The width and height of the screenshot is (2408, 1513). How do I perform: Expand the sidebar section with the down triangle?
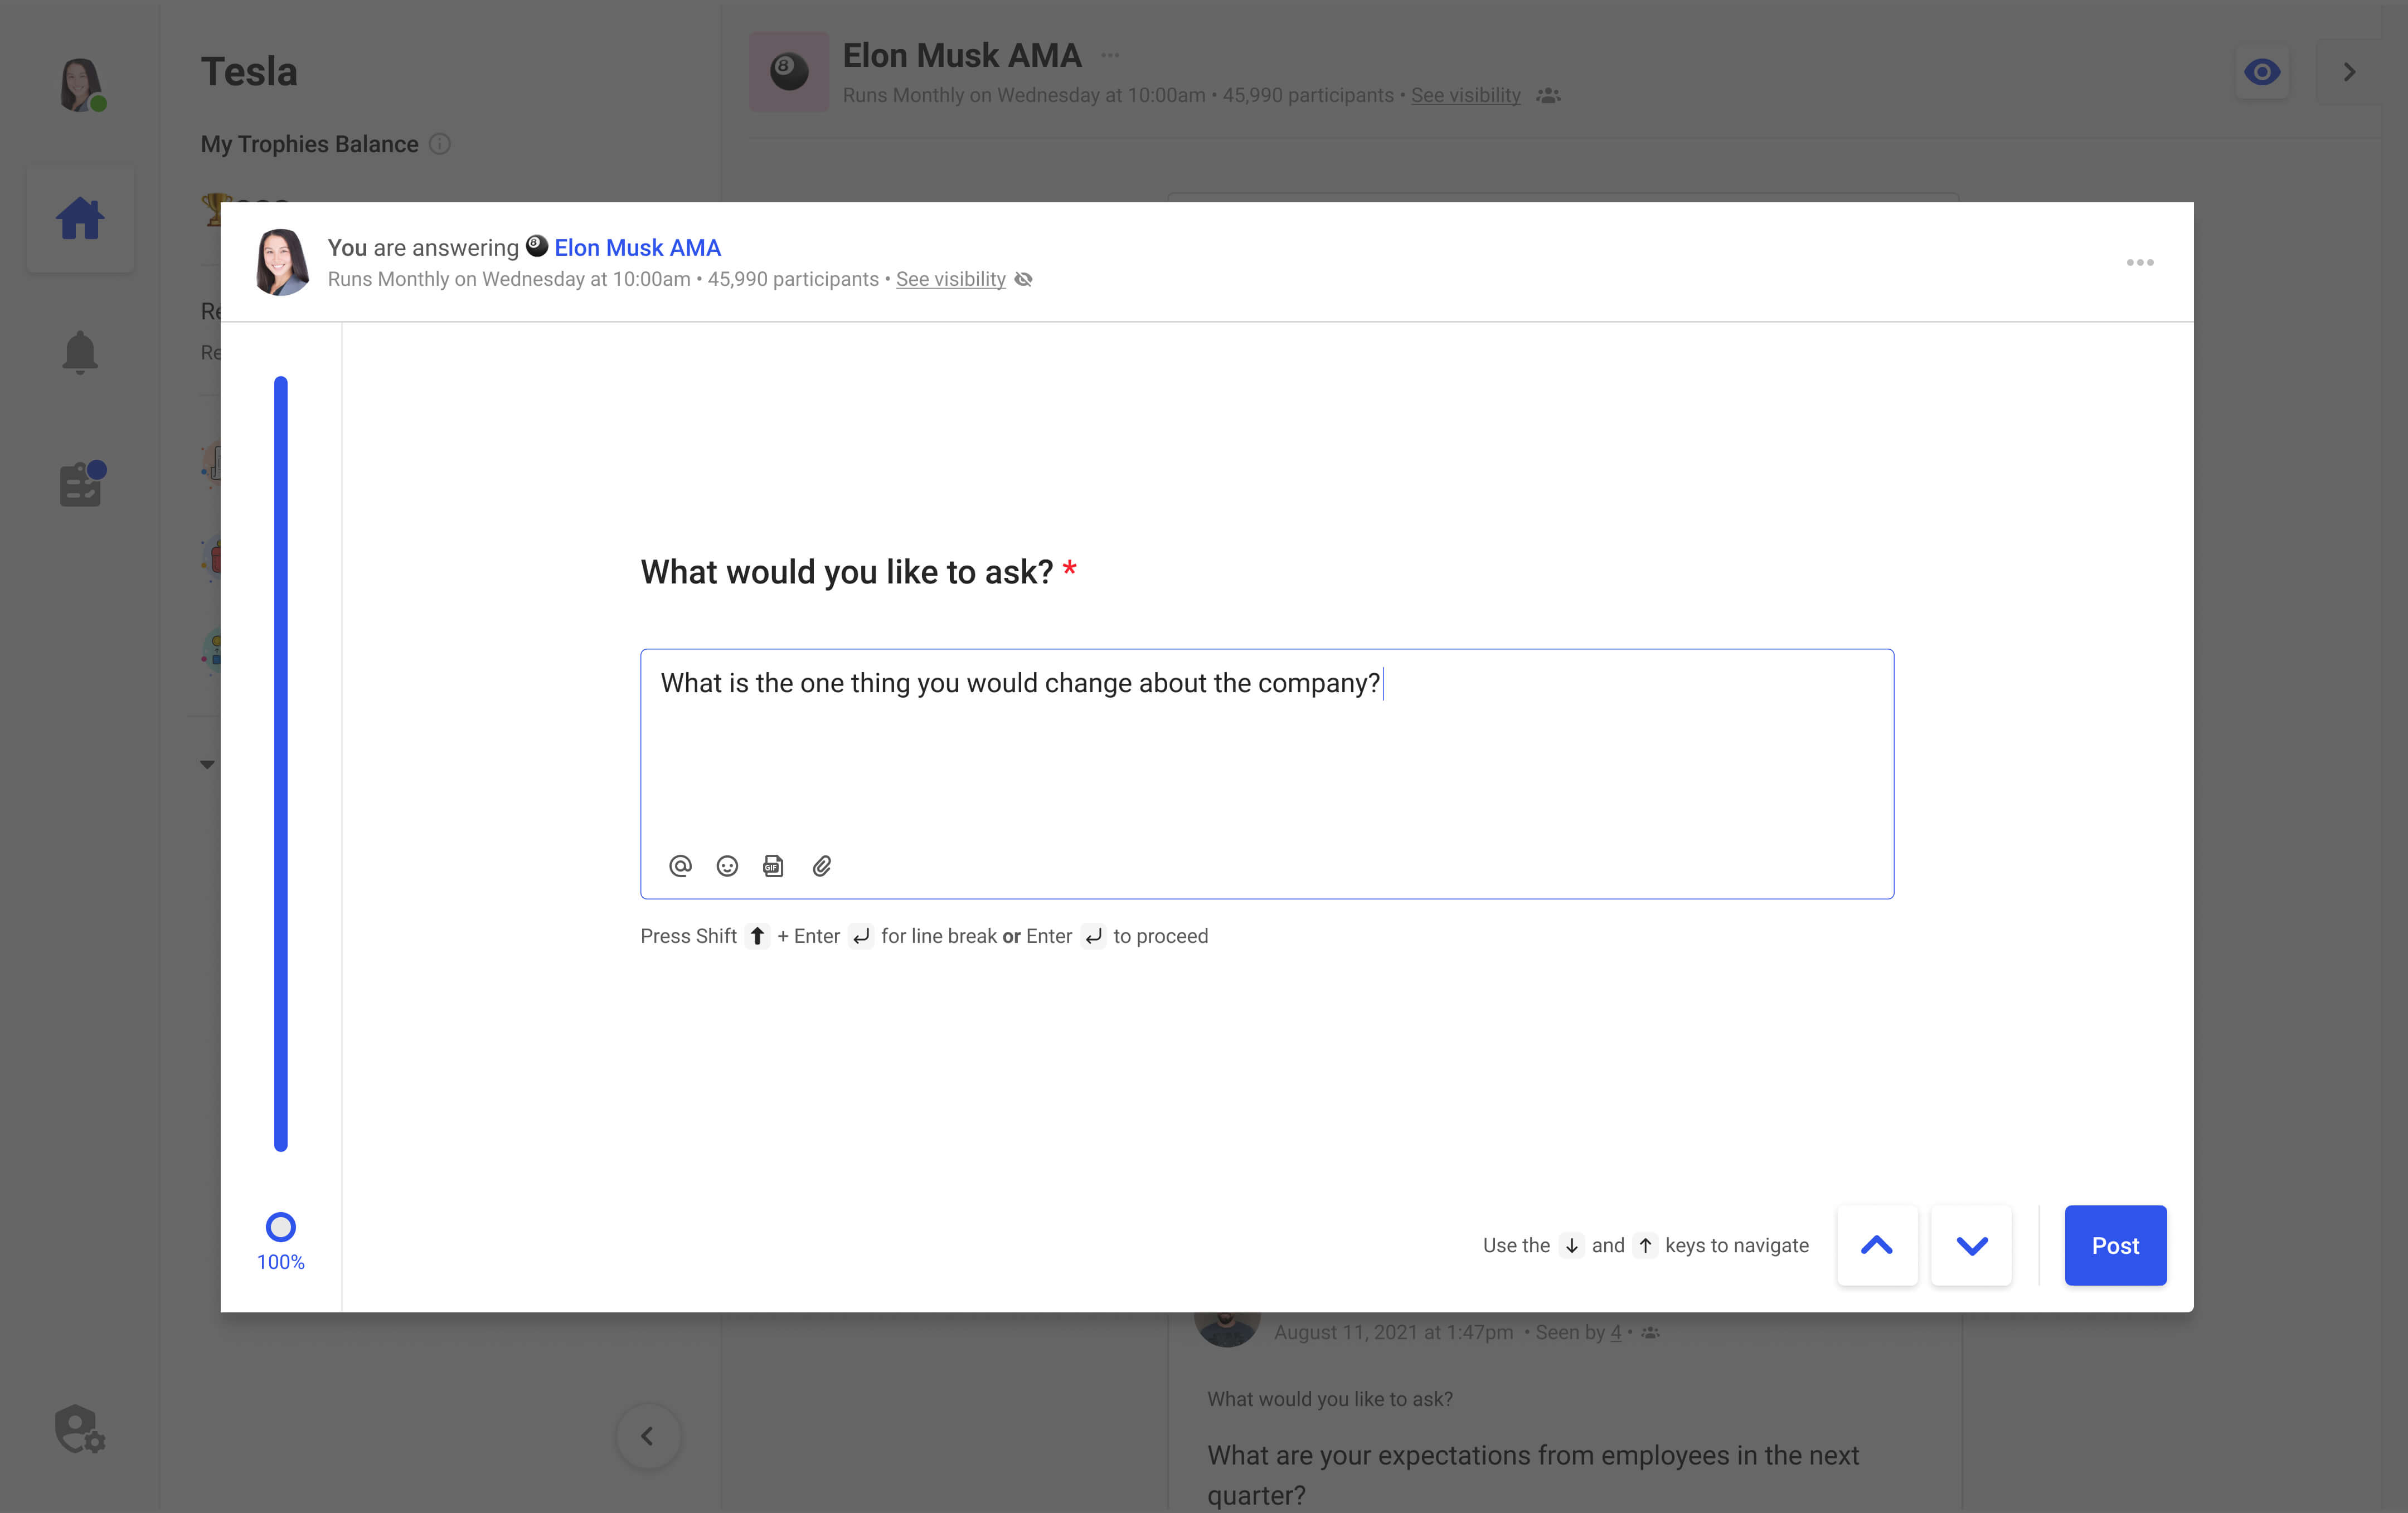pos(208,764)
